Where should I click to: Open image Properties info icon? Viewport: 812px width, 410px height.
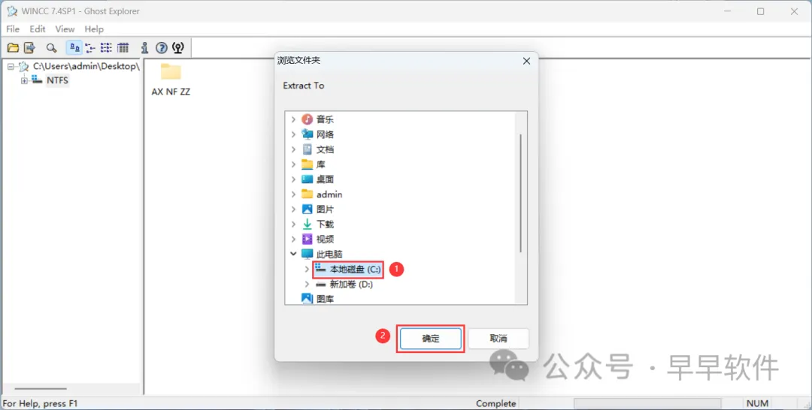pos(144,48)
